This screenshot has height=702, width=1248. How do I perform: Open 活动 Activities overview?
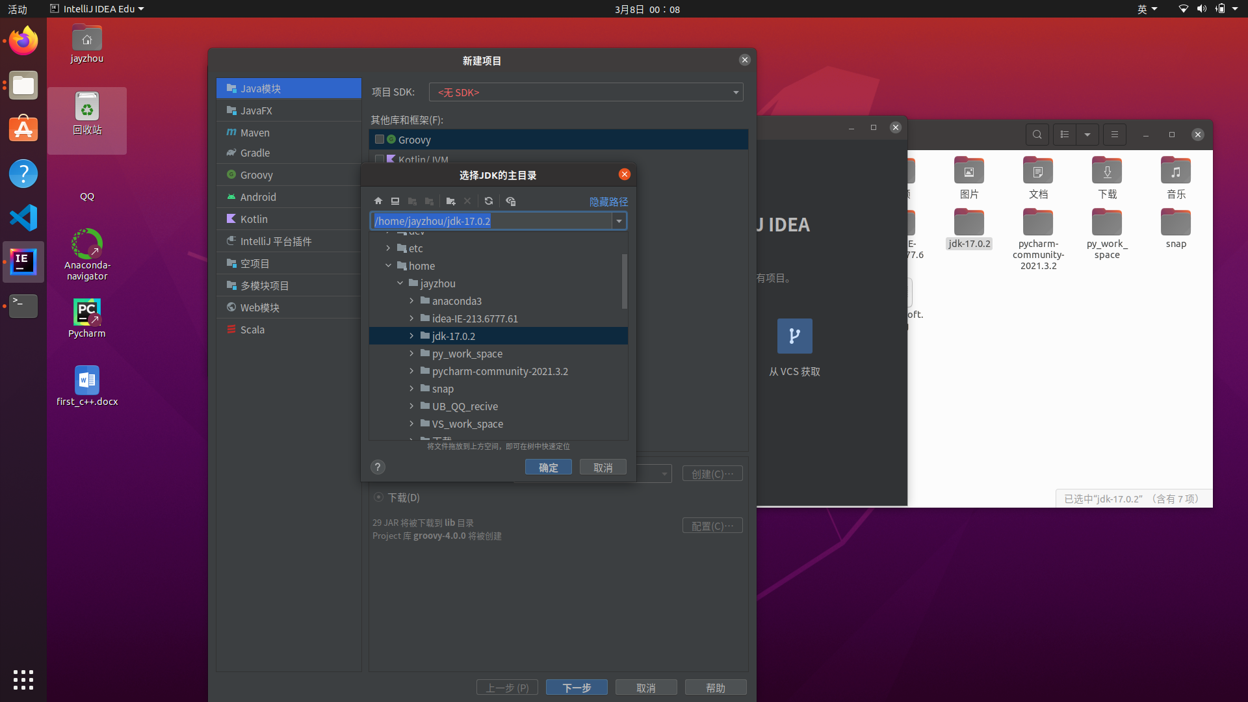pos(18,9)
